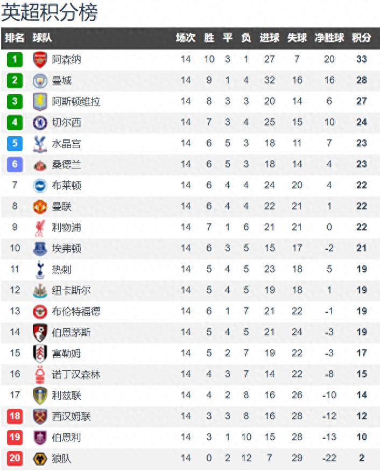Click the red rank 18 badge

pyautogui.click(x=15, y=416)
